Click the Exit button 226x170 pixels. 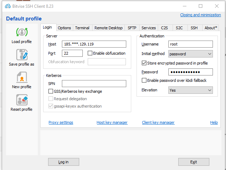[193, 162]
